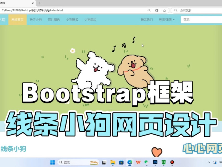The image size is (222, 167).
Task: Click the Microsoft Edge taskbar icon
Action: [x=129, y=162]
